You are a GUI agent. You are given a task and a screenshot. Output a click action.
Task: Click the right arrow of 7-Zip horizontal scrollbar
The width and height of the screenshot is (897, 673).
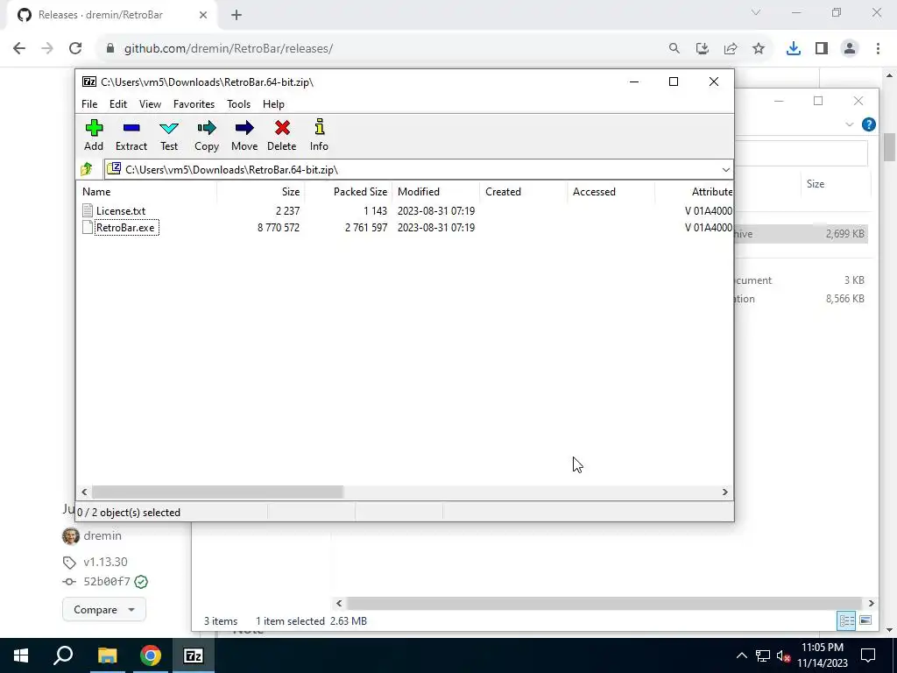pos(724,492)
